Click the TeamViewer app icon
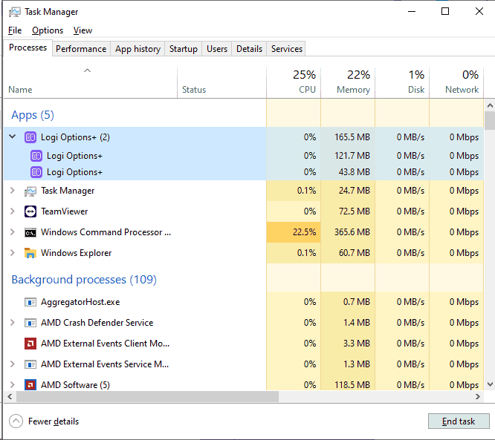This screenshot has height=440, width=495. click(x=30, y=211)
